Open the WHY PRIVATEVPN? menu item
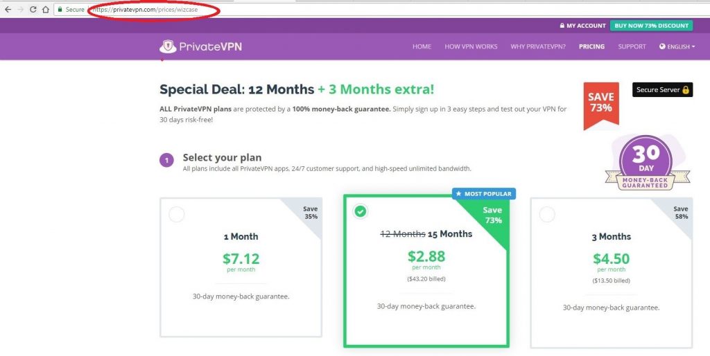 coord(538,46)
